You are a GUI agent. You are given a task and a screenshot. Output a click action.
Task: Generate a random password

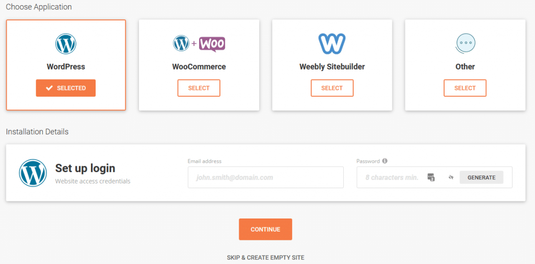(x=481, y=178)
